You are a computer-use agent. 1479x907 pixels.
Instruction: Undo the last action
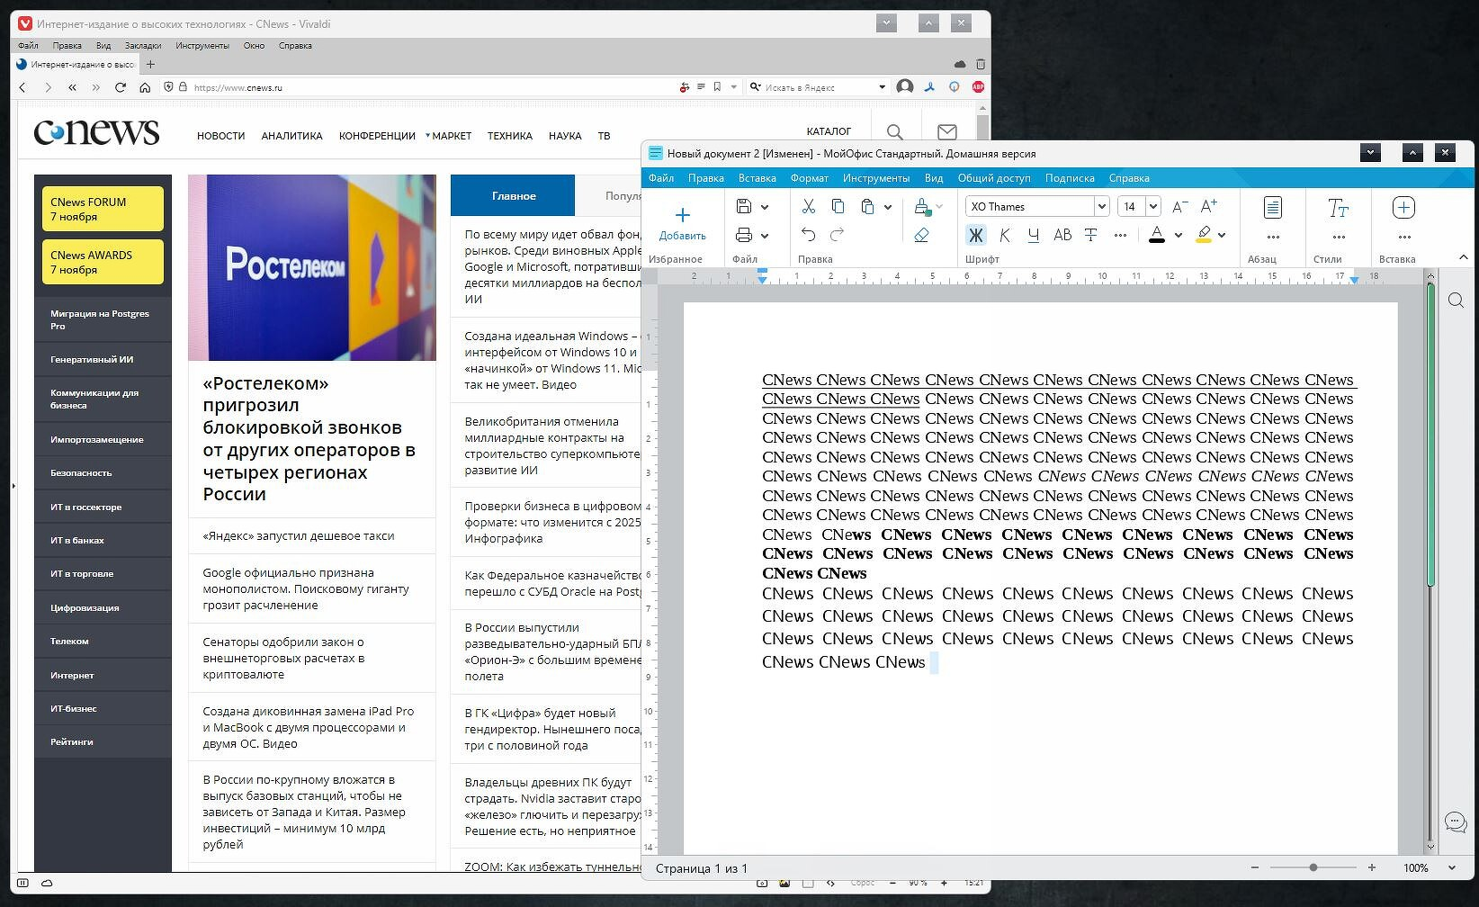pos(808,235)
